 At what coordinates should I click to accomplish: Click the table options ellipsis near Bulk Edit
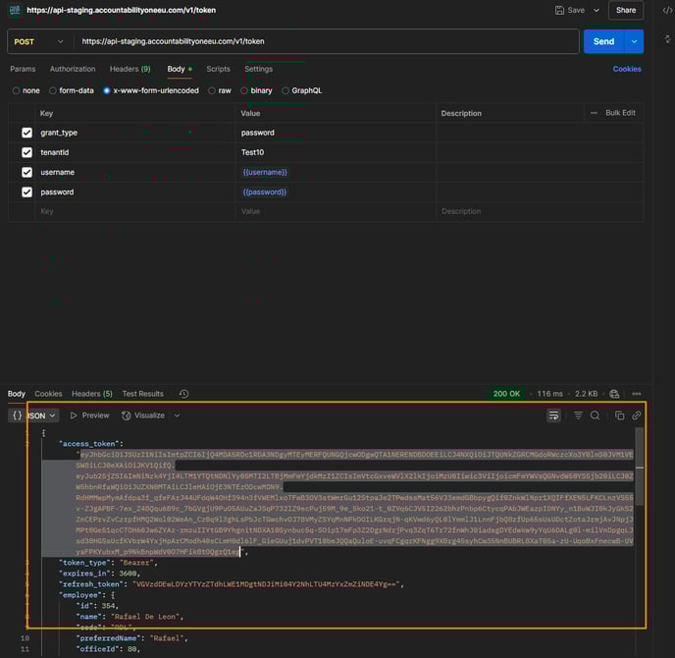coord(594,113)
